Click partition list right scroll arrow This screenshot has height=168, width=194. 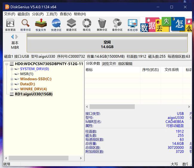(x=189, y=107)
